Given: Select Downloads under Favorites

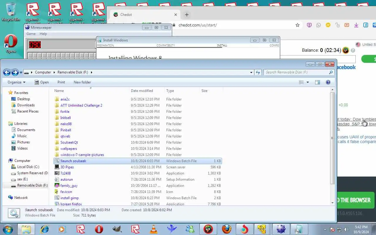Looking at the screenshot, I should pos(26,105).
